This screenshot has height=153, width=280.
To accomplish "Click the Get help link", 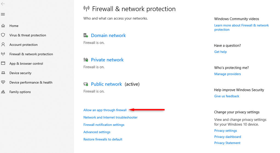I will coord(220,52).
